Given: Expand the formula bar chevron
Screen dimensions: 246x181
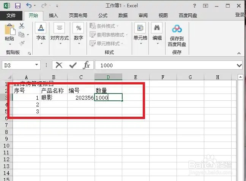Looking at the screenshot, I should [239, 65].
